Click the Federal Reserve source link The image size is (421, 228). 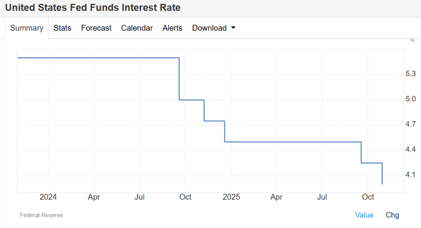coord(41,215)
